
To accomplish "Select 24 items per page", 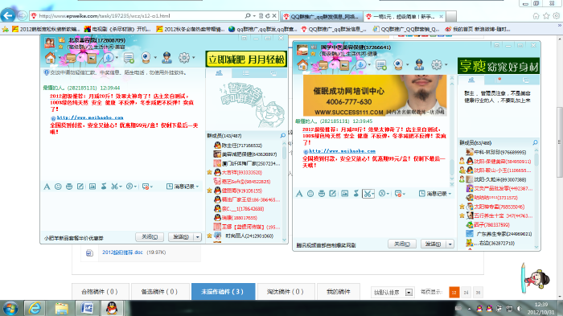I will (466, 293).
